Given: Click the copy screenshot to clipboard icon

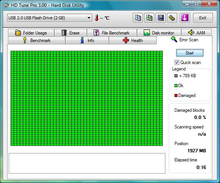Looking at the screenshot, I should point(149,18).
